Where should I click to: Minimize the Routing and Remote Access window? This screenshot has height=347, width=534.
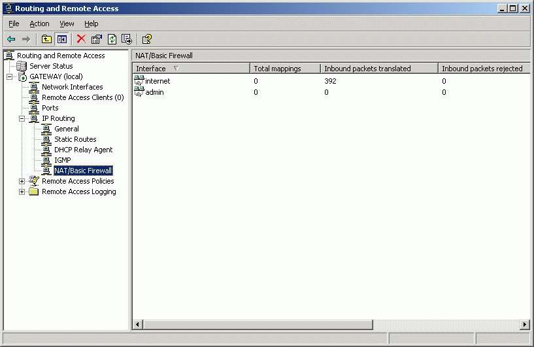pyautogui.click(x=502, y=8)
